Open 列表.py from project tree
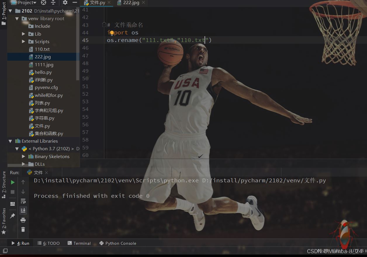367x257 pixels. click(x=39, y=103)
